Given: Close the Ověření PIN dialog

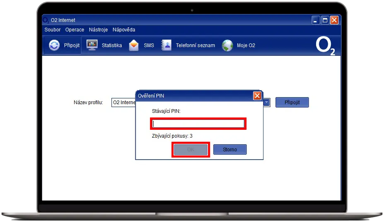Looking at the screenshot, I should pyautogui.click(x=257, y=96).
